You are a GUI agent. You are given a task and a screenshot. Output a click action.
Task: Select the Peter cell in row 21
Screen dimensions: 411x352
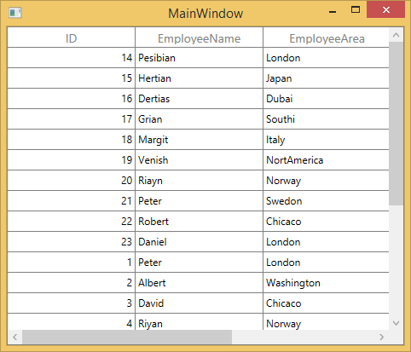tap(200, 201)
